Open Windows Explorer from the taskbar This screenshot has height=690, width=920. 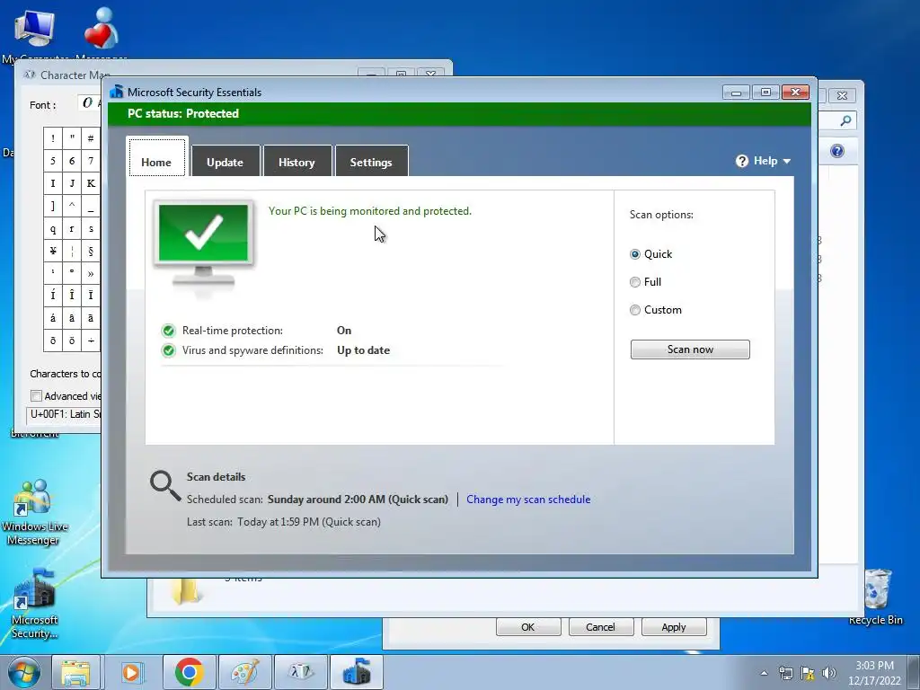coord(75,672)
